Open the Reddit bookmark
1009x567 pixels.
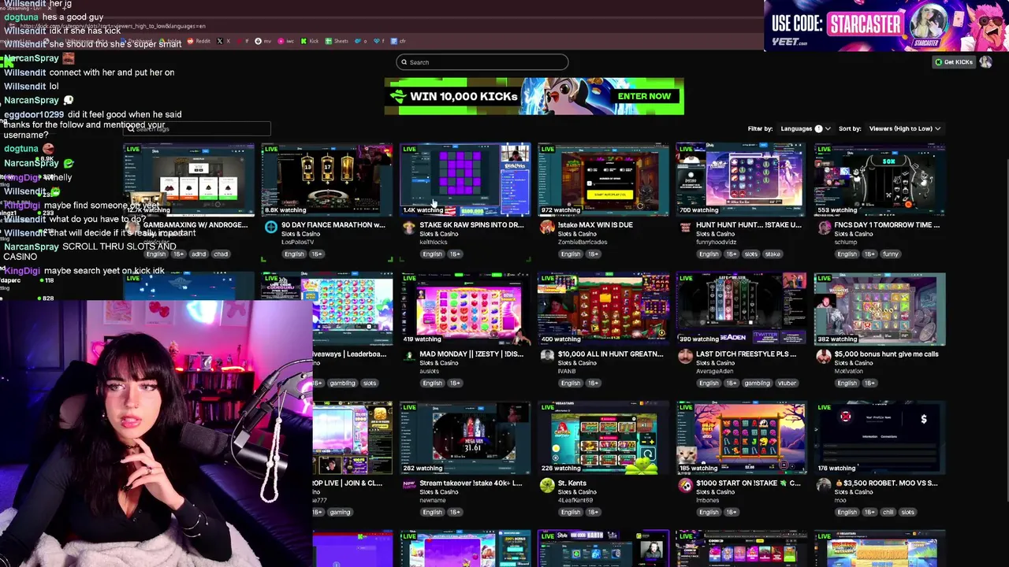(x=200, y=41)
